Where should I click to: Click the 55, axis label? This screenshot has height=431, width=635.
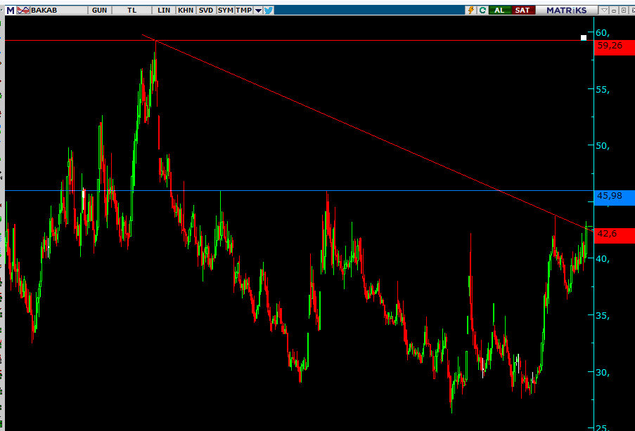coord(603,90)
